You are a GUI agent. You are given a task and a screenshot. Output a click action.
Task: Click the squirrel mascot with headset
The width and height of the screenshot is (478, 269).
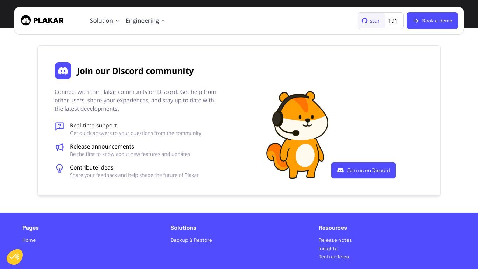(x=297, y=135)
